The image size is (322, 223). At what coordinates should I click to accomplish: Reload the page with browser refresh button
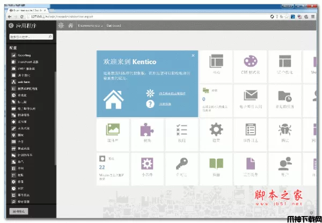click(22, 17)
